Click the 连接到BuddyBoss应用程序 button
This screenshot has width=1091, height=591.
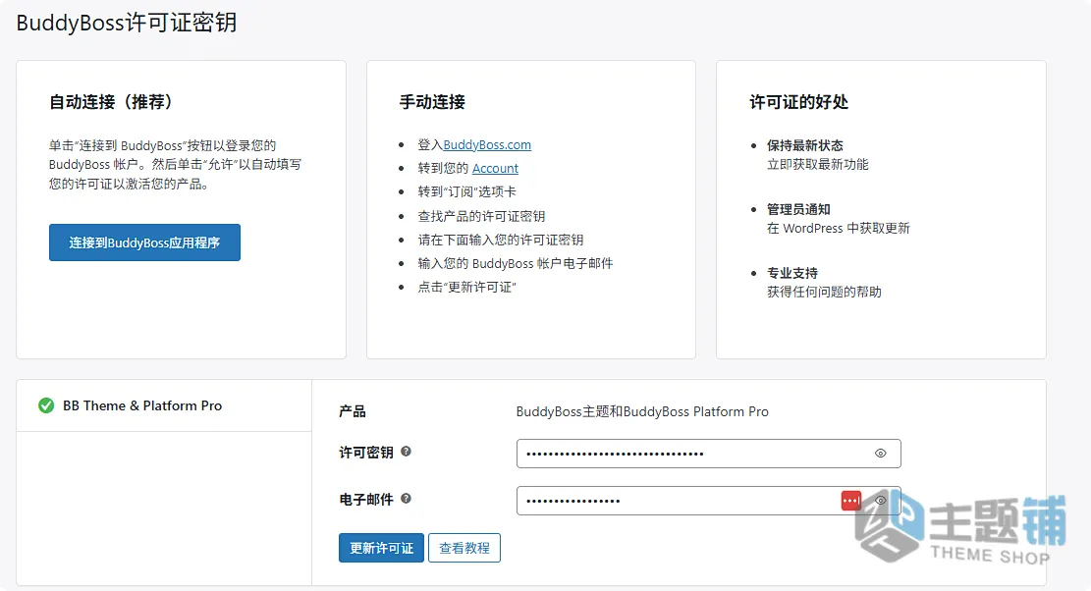point(144,242)
